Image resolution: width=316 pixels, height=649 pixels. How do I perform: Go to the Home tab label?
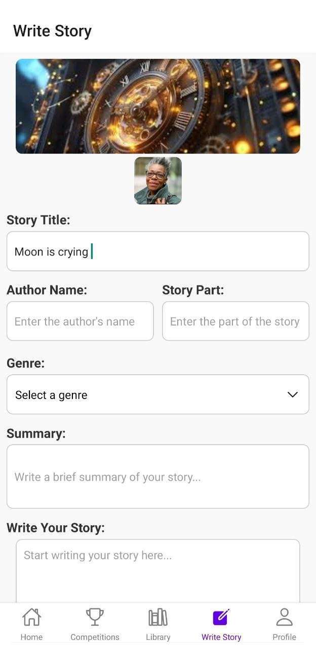(31, 637)
